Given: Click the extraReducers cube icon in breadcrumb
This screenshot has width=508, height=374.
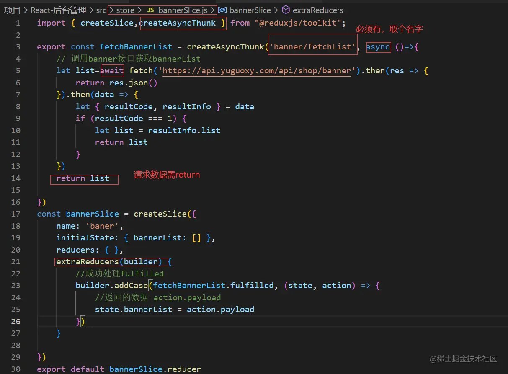Looking at the screenshot, I should pos(286,10).
